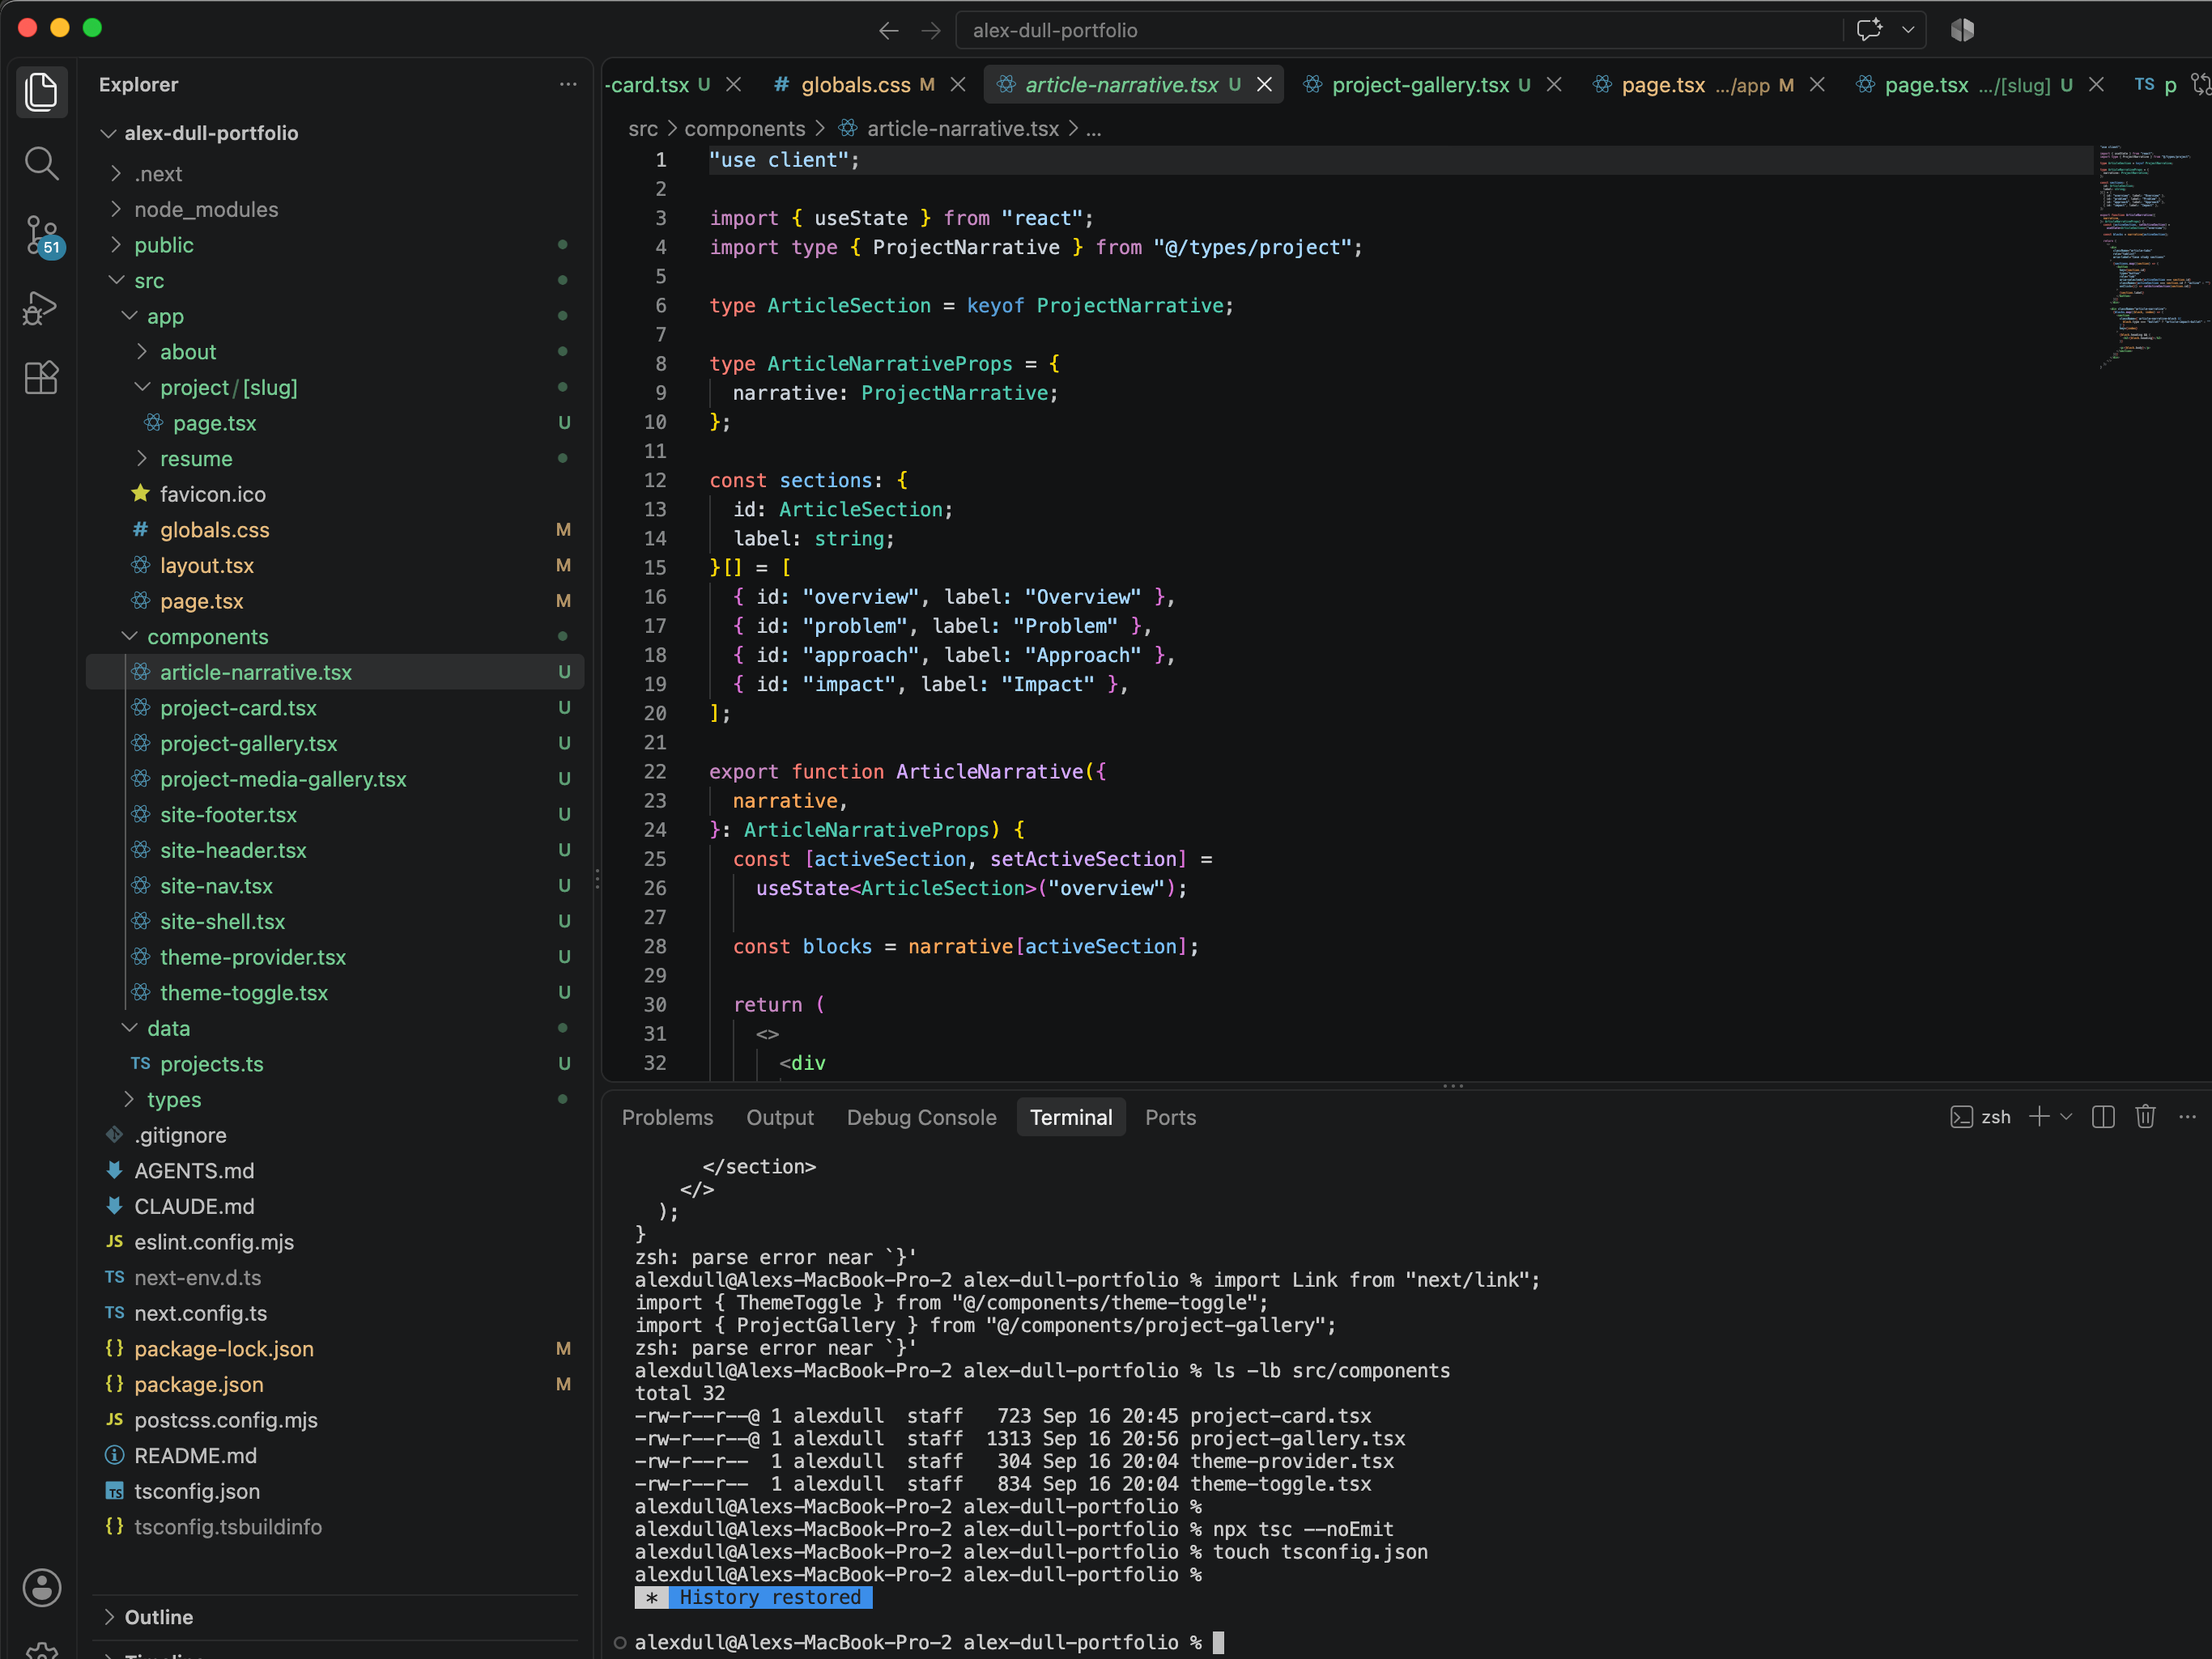Open the Extensions view
Viewport: 2212px width, 1659px height.
[x=41, y=379]
